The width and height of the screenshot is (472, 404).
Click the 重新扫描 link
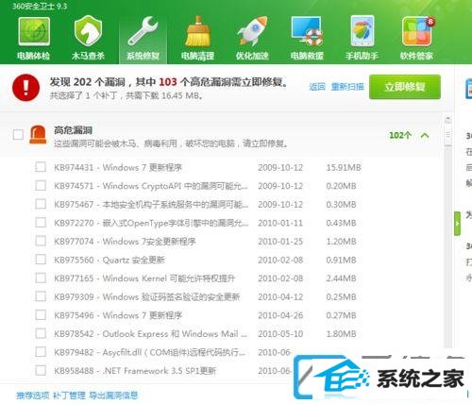tap(347, 87)
